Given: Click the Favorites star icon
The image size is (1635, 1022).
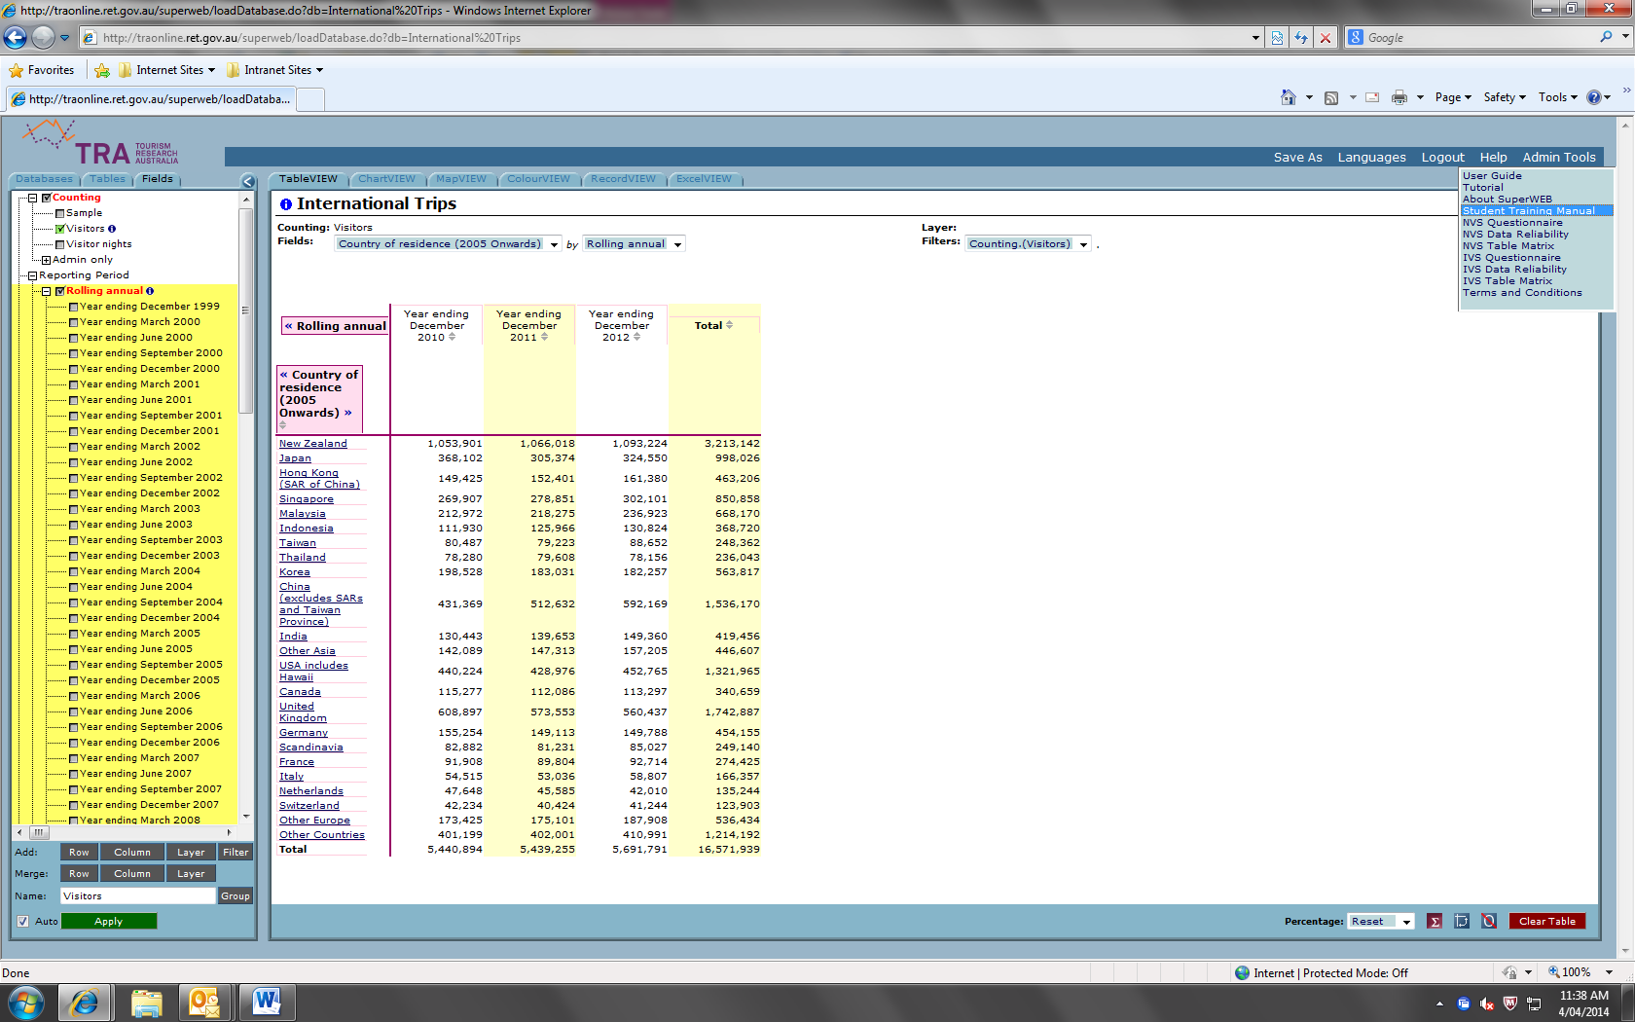Looking at the screenshot, I should point(16,70).
